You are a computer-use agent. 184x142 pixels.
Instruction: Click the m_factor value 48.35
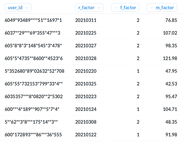coord(171,122)
